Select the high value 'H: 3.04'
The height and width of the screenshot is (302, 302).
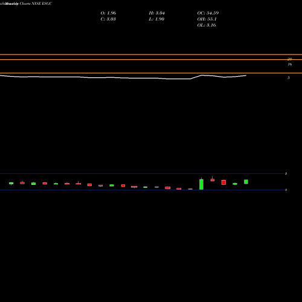click(157, 13)
